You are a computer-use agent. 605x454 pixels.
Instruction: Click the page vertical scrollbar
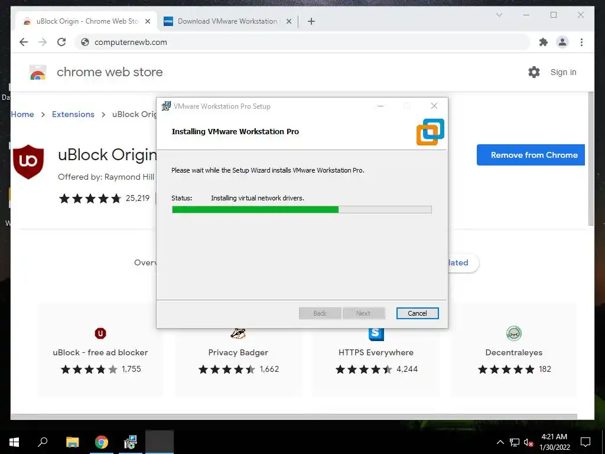click(591, 158)
